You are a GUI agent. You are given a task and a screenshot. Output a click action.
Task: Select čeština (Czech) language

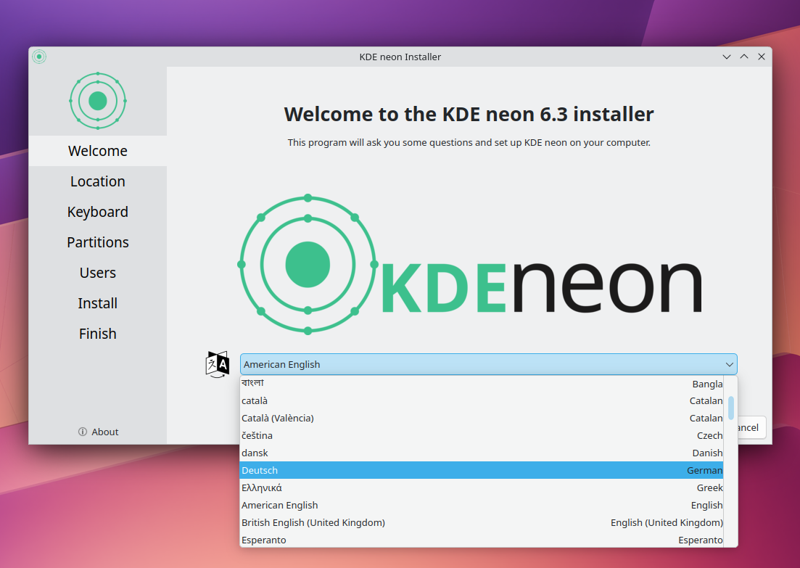click(481, 435)
